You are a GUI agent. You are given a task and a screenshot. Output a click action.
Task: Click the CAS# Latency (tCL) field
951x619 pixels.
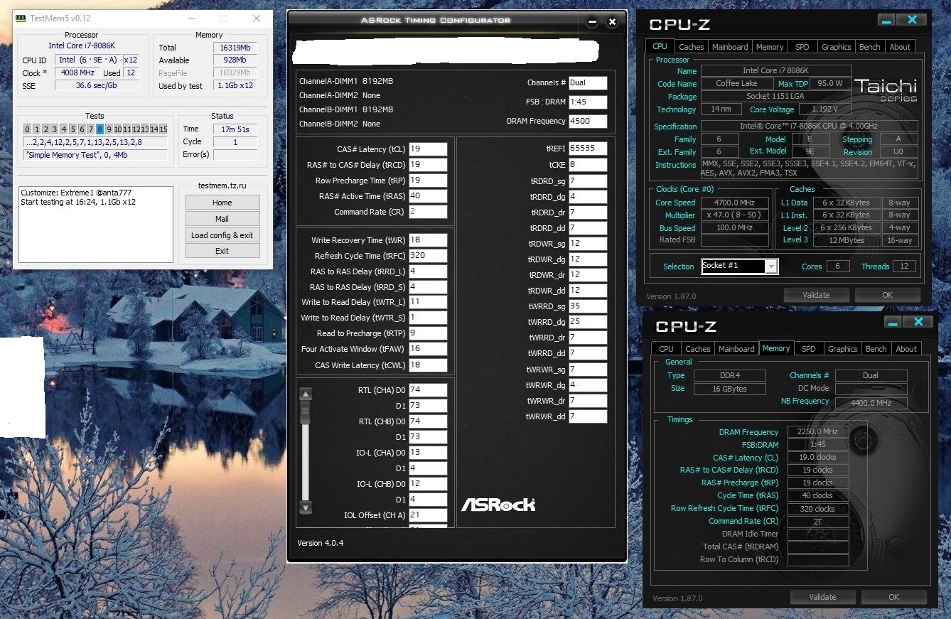(x=428, y=149)
